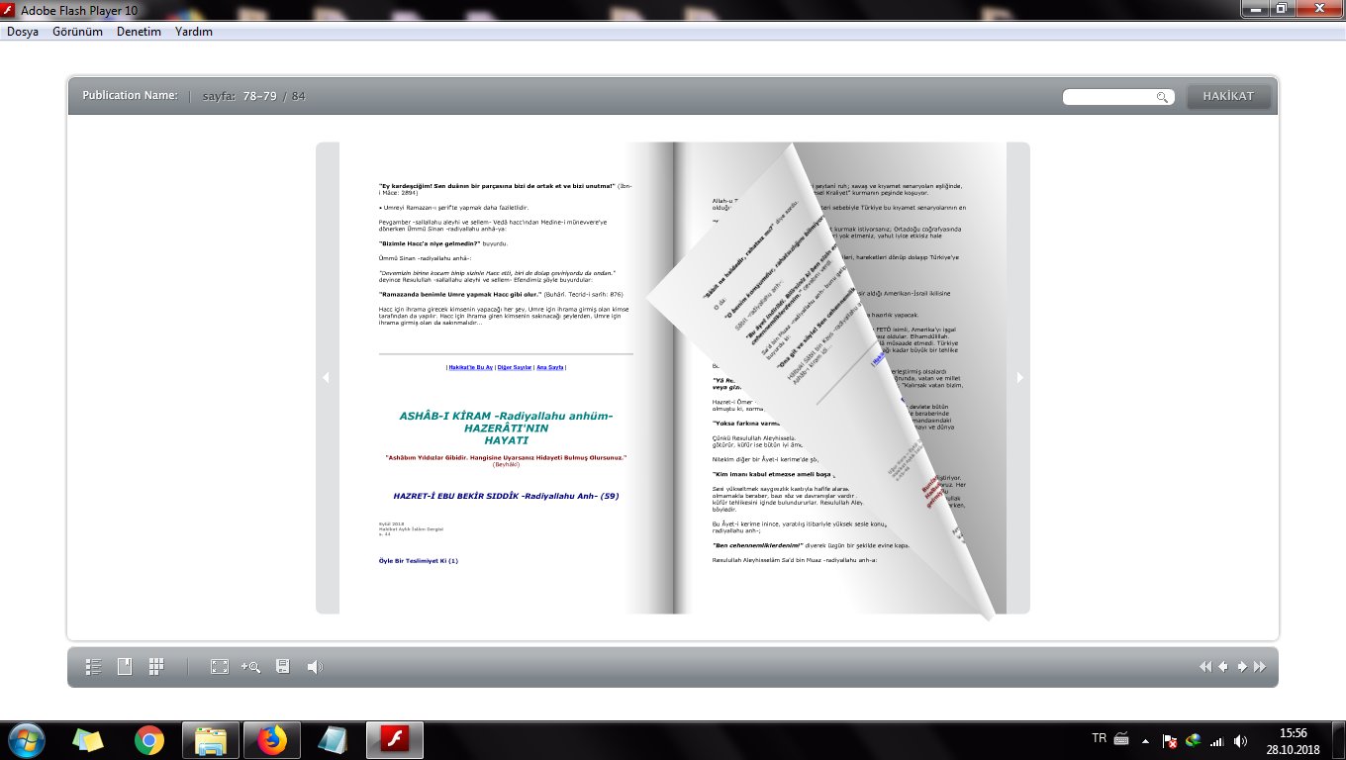
Task: Flip back using left edge page arrow
Action: (x=327, y=377)
